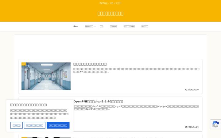Click the clock icon beside 2026/04/29
Viewport: 221px width, 138px height.
click(x=186, y=127)
